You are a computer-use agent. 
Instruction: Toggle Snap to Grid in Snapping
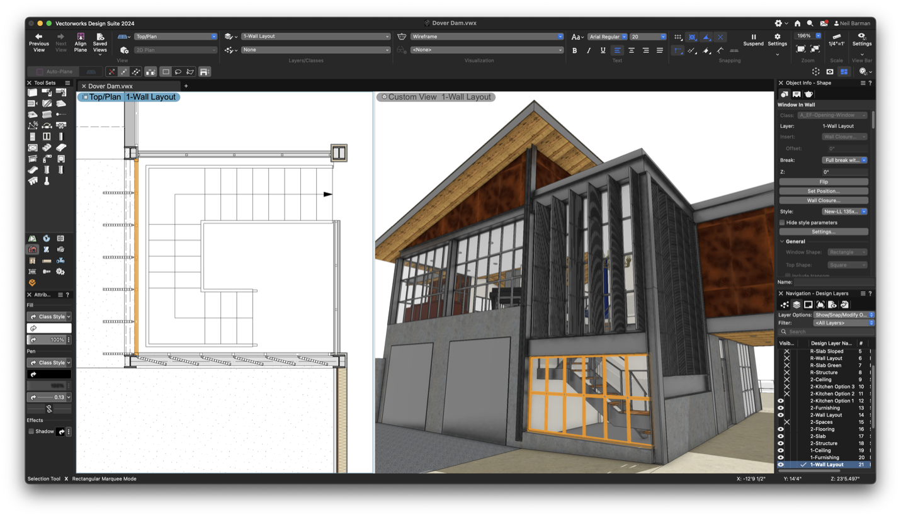(677, 37)
